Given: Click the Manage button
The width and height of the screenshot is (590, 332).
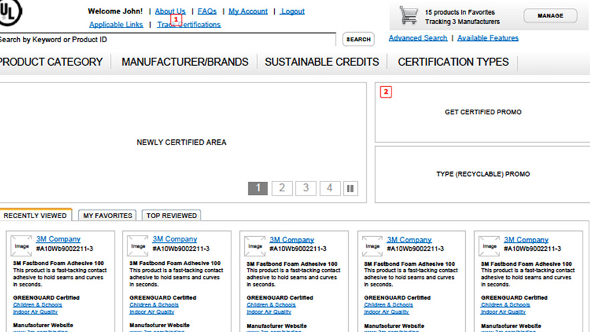Looking at the screenshot, I should pos(552,16).
